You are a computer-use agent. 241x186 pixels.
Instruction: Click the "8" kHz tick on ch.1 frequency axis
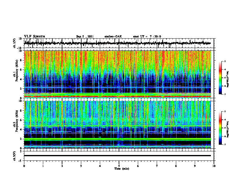tap(21, 60)
